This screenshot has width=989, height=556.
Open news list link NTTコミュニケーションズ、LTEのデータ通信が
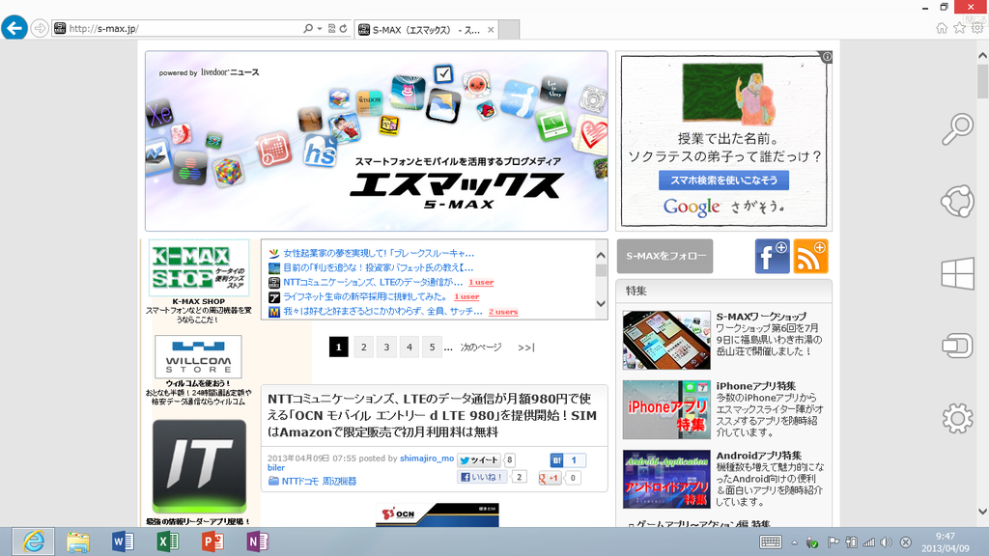(373, 282)
